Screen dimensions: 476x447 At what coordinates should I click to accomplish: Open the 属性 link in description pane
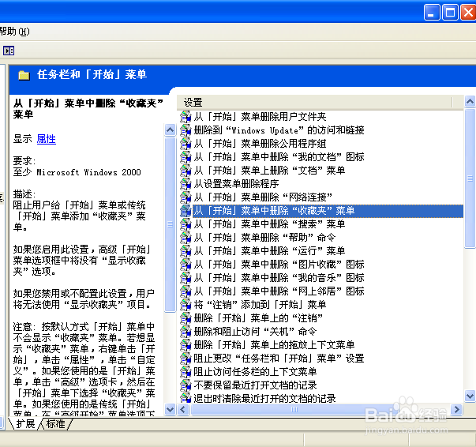[x=46, y=139]
